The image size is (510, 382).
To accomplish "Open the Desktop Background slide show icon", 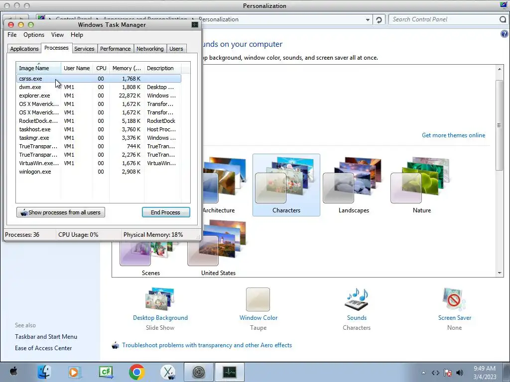I will point(160,299).
